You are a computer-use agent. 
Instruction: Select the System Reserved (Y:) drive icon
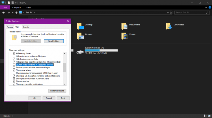80,52
